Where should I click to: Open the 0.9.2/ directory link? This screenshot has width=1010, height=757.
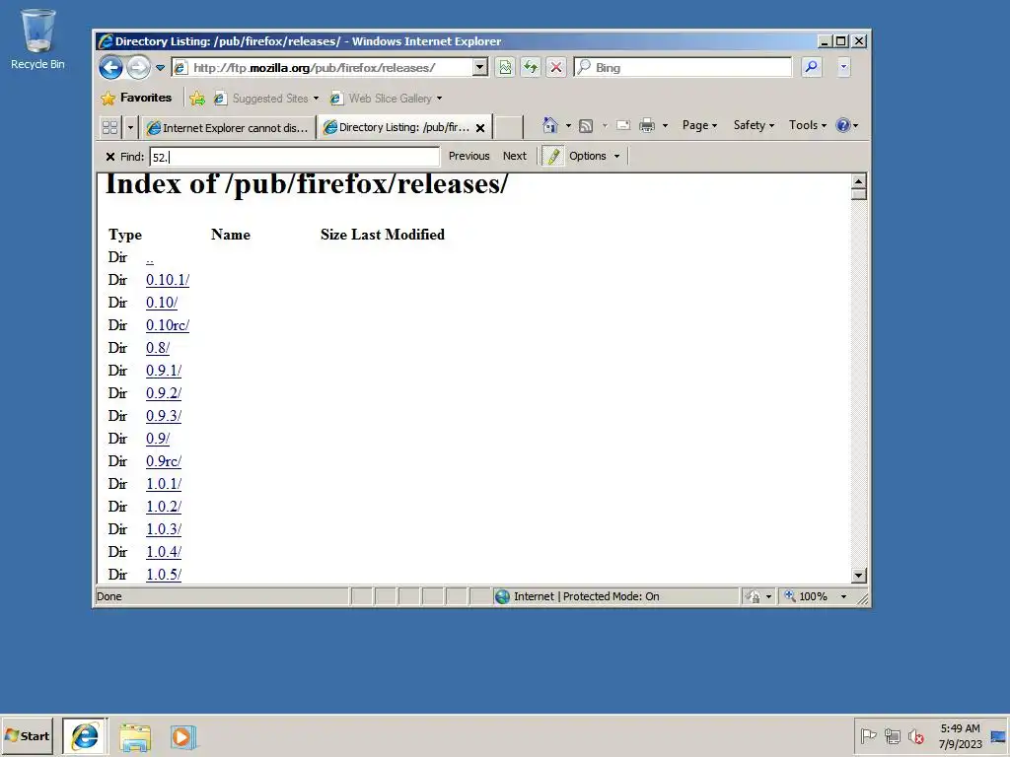point(164,393)
